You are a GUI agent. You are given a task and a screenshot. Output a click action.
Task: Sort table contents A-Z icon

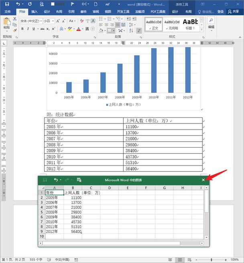(131, 31)
